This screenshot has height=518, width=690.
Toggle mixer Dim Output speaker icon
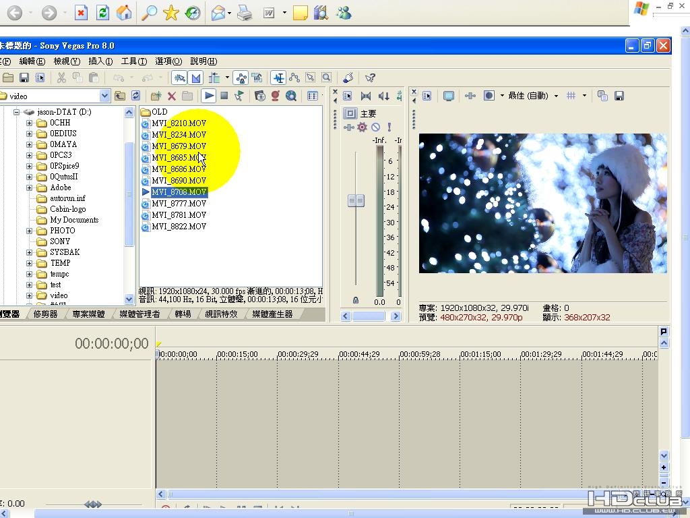(383, 96)
